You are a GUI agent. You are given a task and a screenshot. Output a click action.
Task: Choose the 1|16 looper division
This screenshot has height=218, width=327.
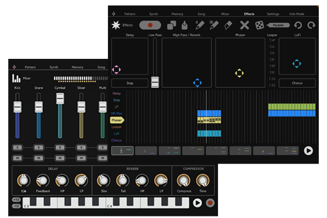(x=271, y=79)
